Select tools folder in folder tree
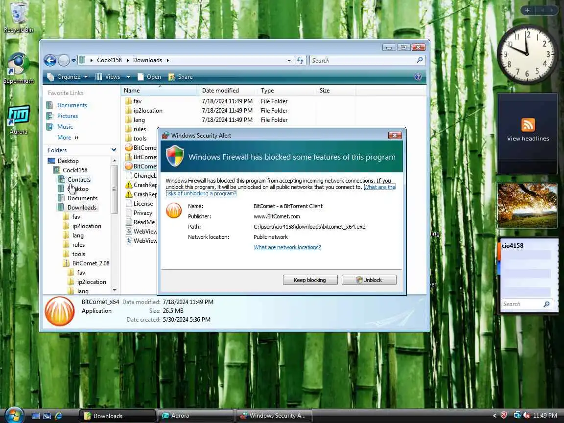Image resolution: width=564 pixels, height=423 pixels. click(78, 254)
